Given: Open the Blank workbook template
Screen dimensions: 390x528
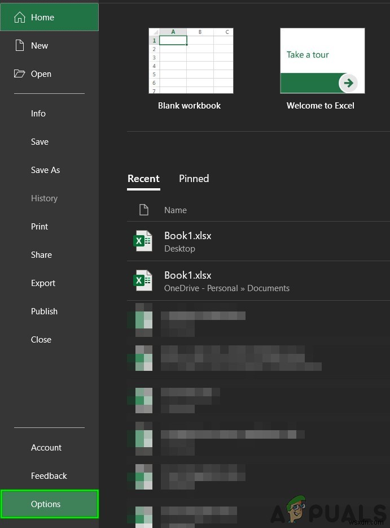Looking at the screenshot, I should [x=191, y=61].
